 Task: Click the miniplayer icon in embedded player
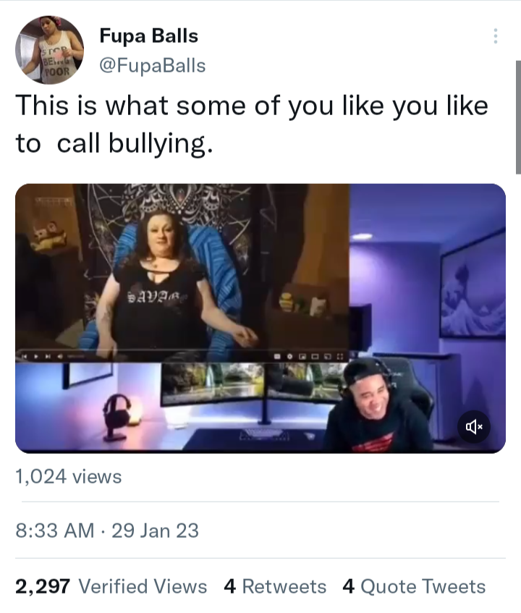[302, 357]
